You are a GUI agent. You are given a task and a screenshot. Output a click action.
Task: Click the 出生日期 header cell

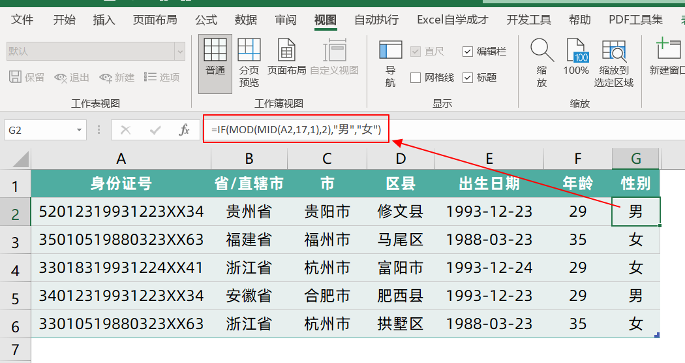[489, 183]
